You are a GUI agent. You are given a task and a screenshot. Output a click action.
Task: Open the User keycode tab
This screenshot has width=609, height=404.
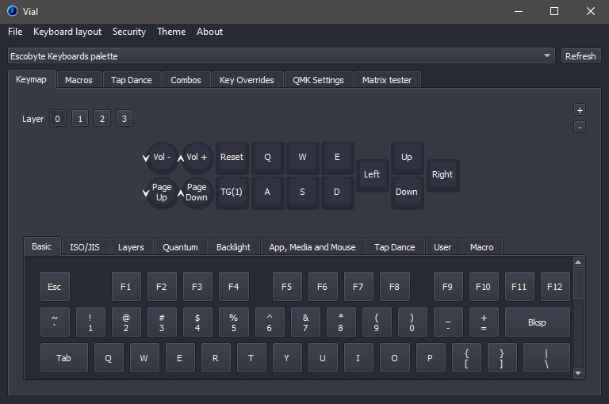coord(442,247)
